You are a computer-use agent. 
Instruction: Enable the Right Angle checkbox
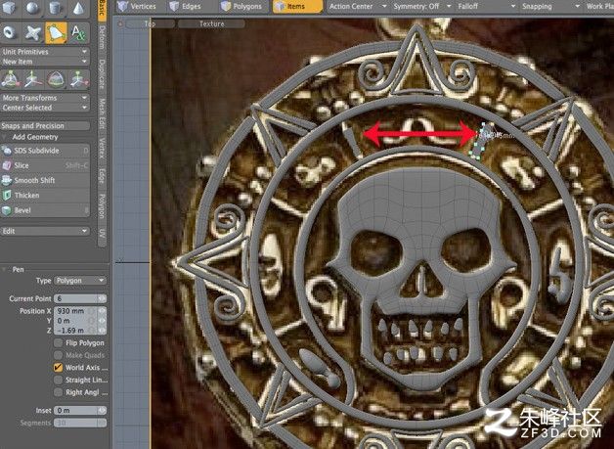point(58,392)
